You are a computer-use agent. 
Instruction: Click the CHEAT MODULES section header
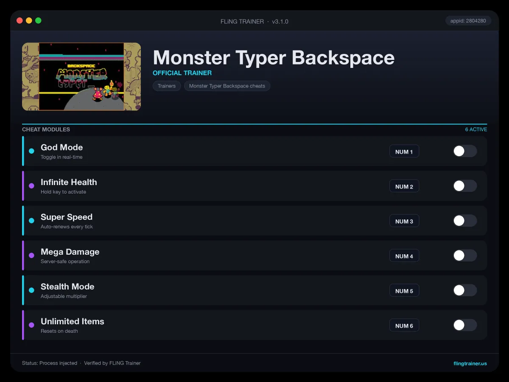click(x=46, y=129)
